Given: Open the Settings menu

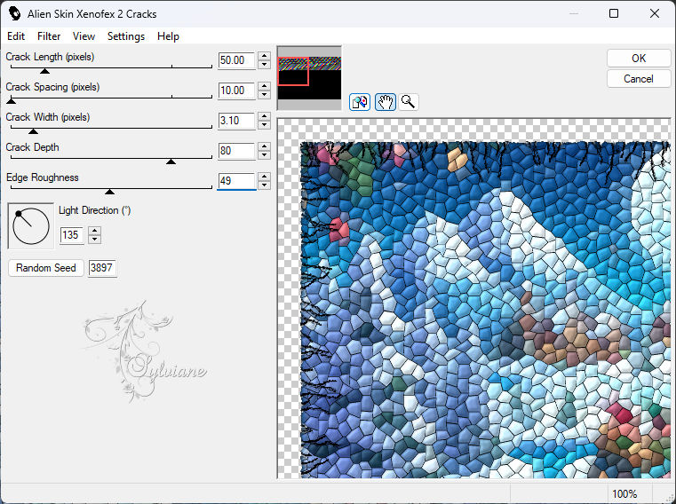Looking at the screenshot, I should 126,36.
